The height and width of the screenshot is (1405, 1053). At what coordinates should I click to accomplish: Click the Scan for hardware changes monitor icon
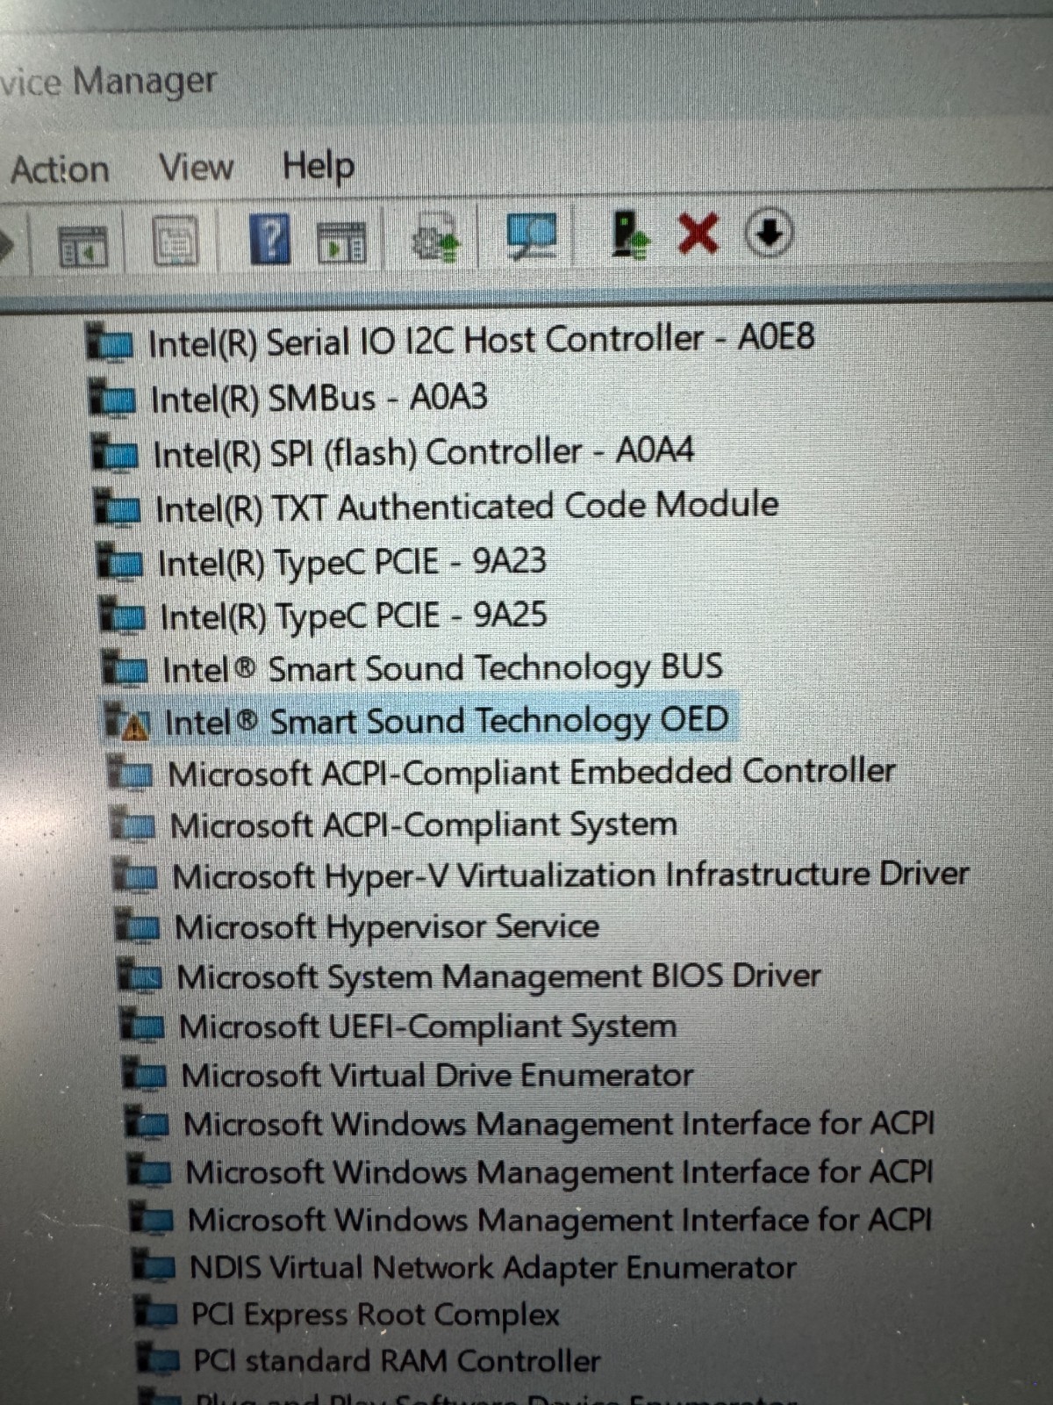[532, 235]
